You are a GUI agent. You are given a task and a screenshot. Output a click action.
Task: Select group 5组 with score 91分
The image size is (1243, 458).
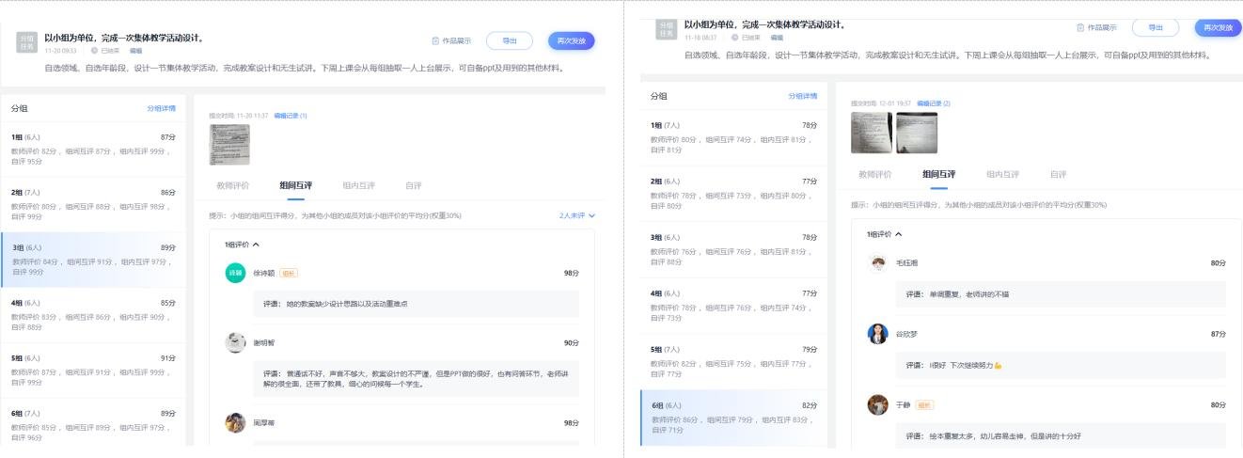pos(93,364)
